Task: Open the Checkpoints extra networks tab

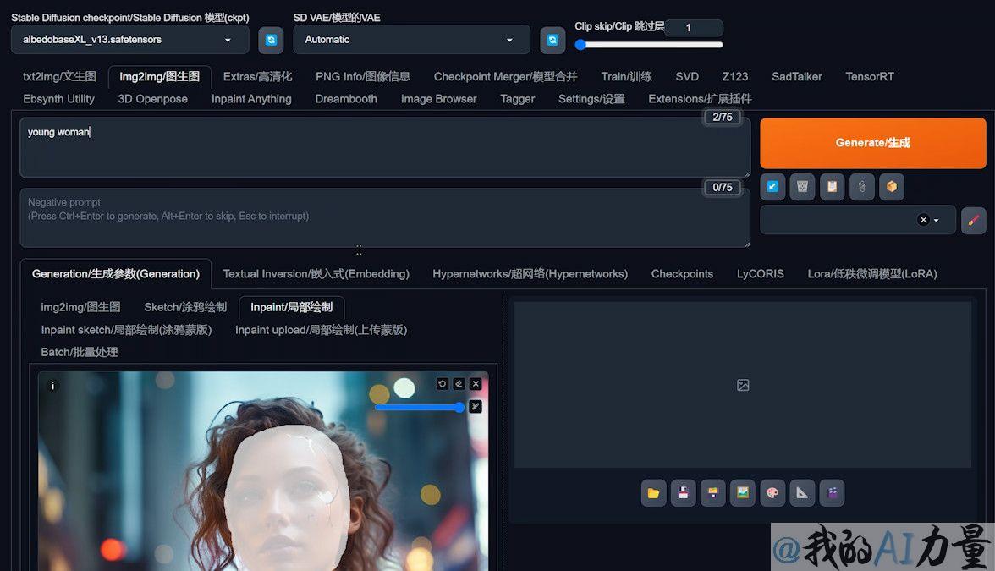Action: pos(682,274)
